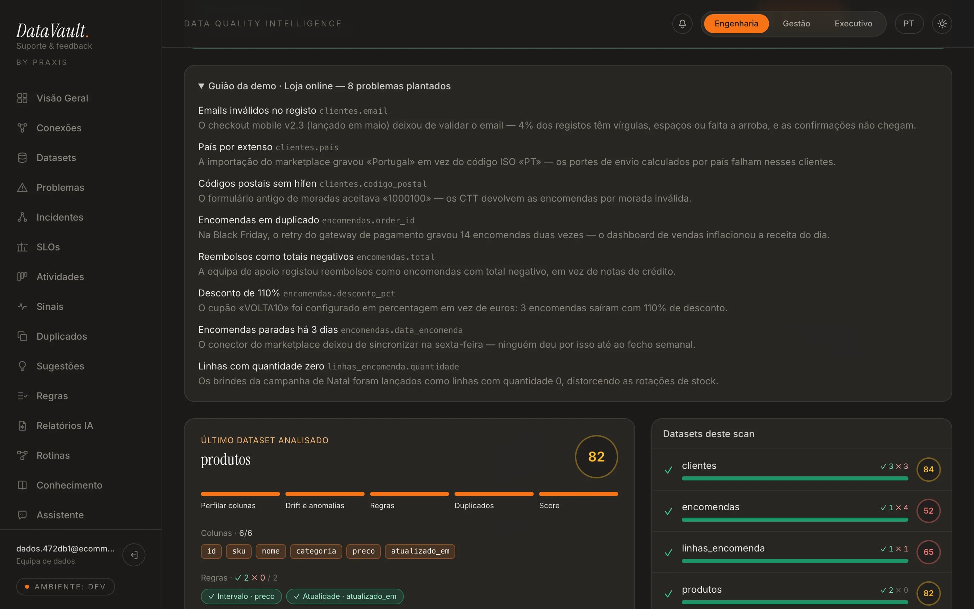This screenshot has width=974, height=609.
Task: Open notifications bell
Action: point(682,24)
